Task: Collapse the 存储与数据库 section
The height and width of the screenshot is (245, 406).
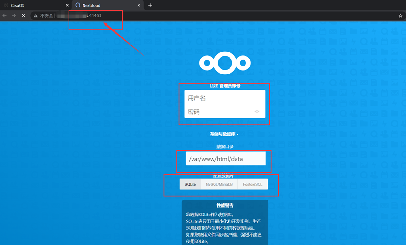Action: (x=224, y=134)
